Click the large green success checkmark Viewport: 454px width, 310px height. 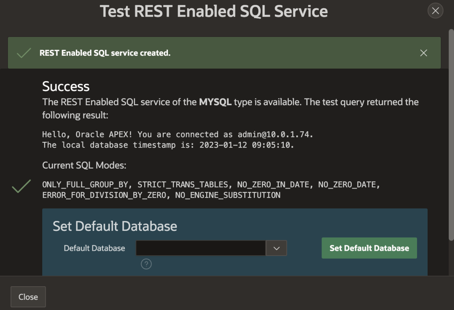click(x=21, y=187)
